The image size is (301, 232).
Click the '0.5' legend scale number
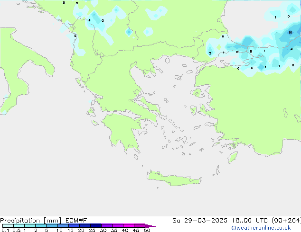17,230
